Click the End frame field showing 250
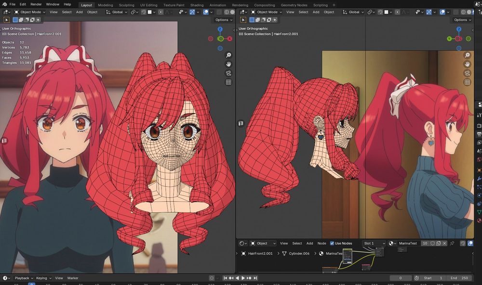Viewport: 482px width, 285px height. pyautogui.click(x=459, y=278)
